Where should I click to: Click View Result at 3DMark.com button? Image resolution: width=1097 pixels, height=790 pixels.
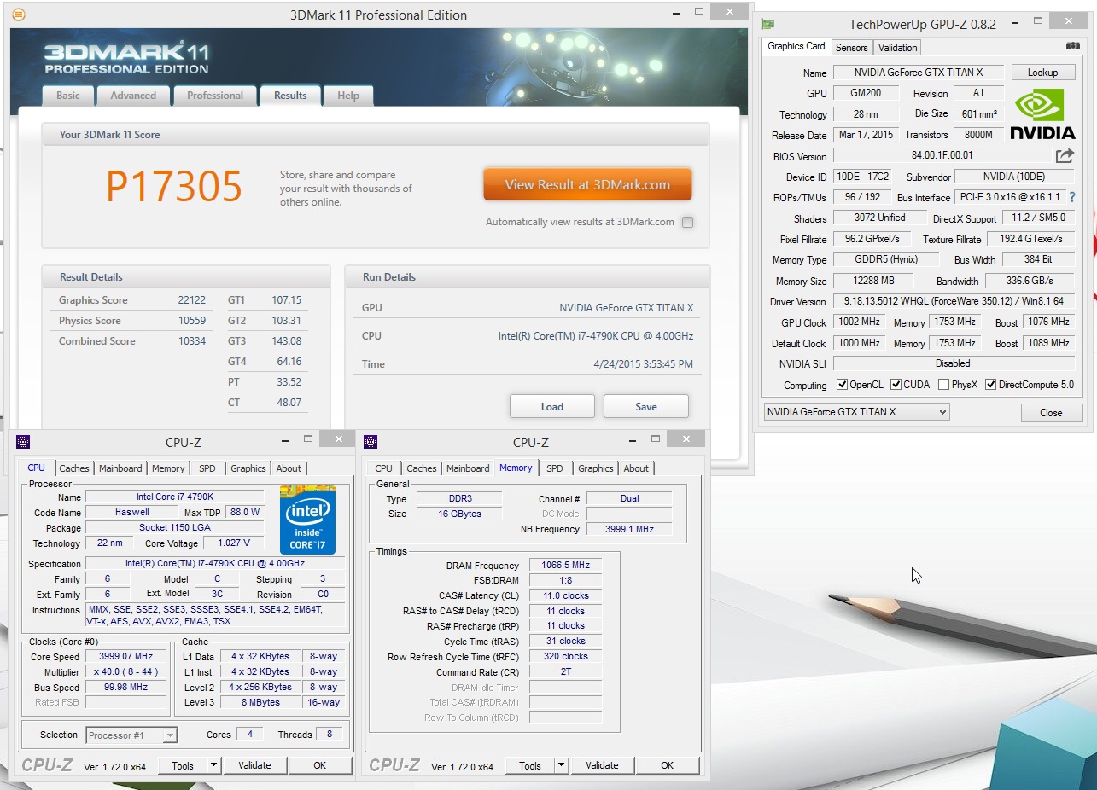(587, 184)
